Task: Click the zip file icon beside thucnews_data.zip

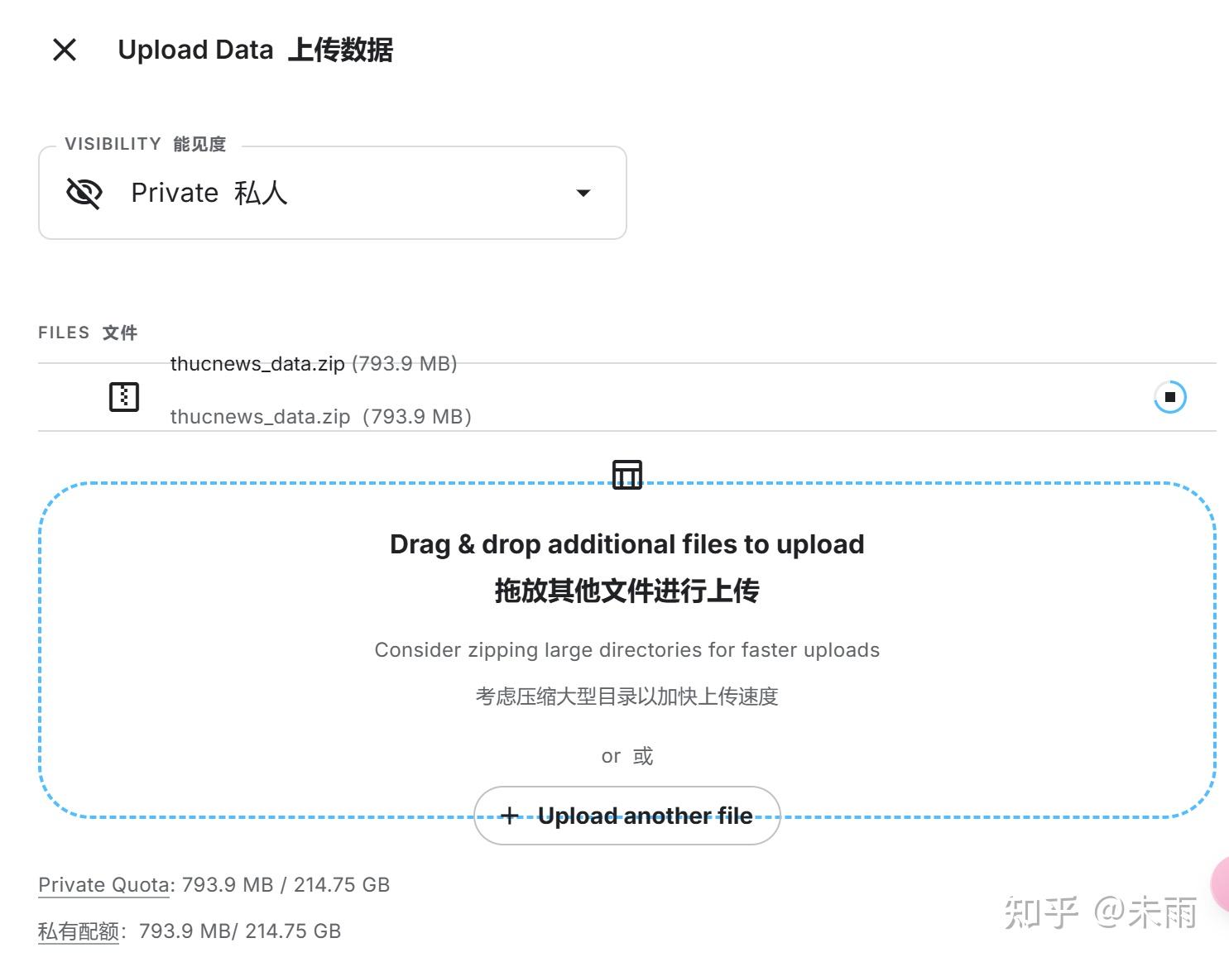Action: pyautogui.click(x=124, y=397)
